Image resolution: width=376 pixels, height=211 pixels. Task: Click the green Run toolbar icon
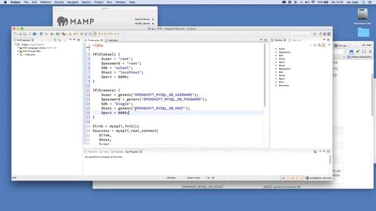58,34
